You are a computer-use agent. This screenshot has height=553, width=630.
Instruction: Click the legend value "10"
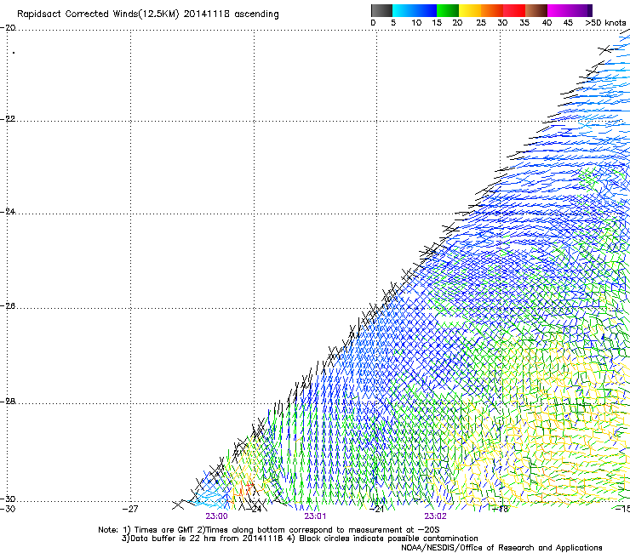(416, 23)
